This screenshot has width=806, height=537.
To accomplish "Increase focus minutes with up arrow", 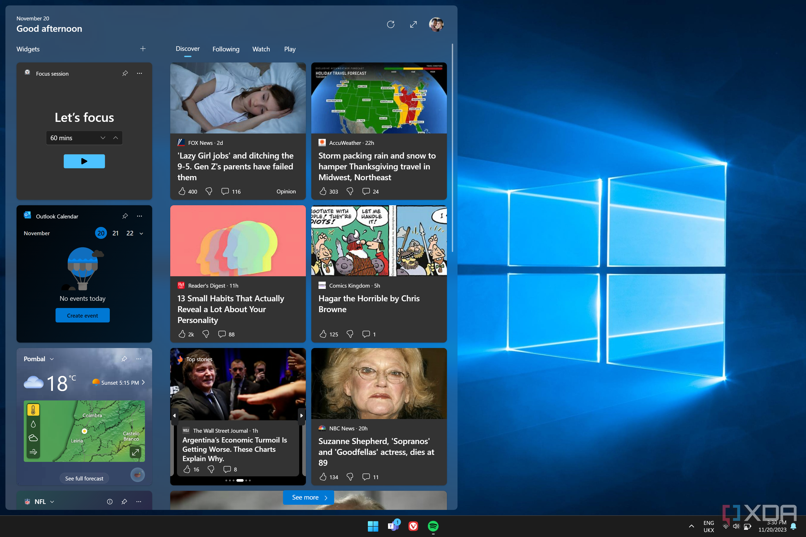I will pyautogui.click(x=115, y=138).
